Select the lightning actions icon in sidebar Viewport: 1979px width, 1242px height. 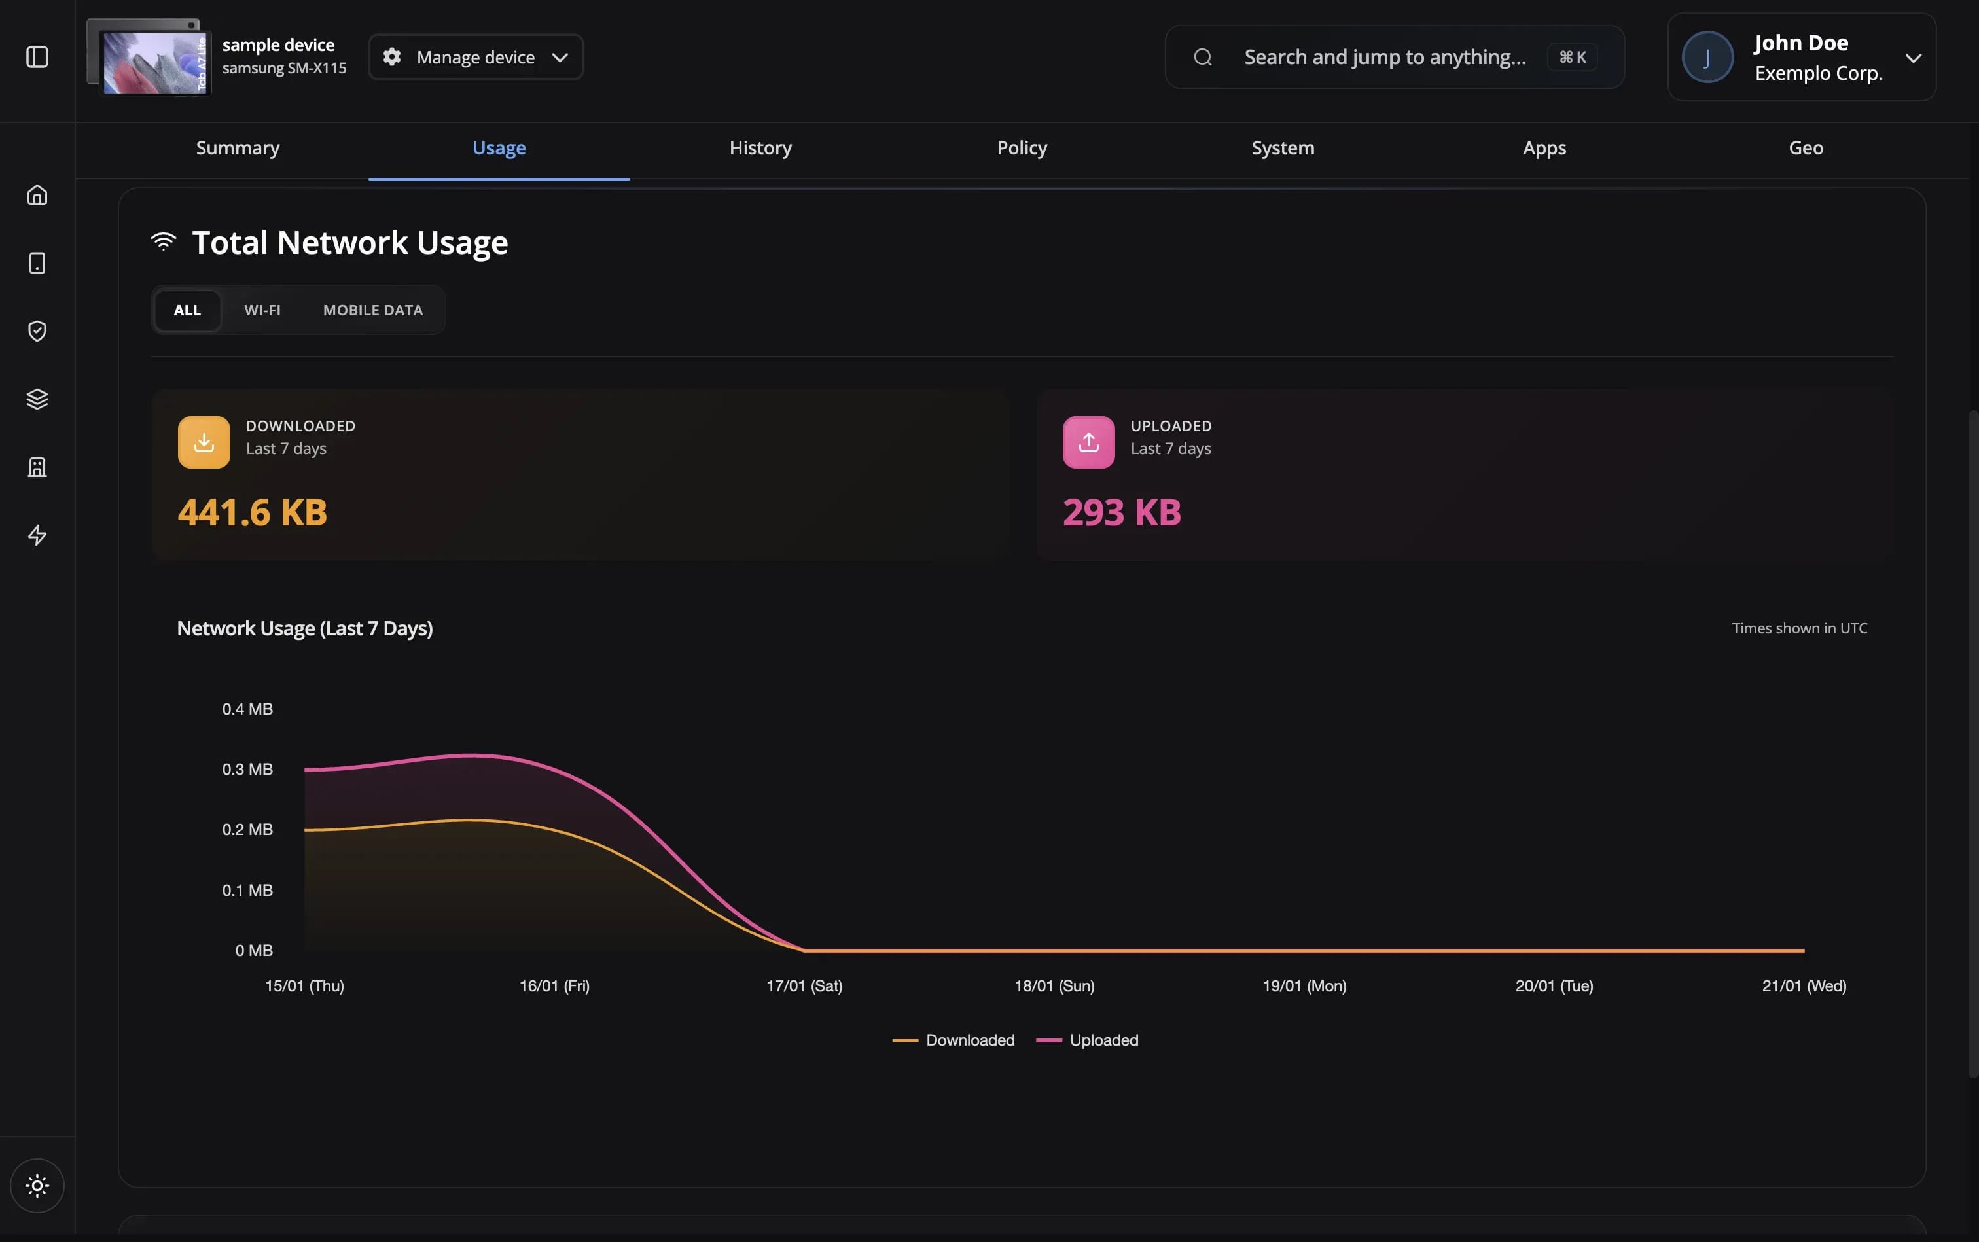click(x=37, y=535)
